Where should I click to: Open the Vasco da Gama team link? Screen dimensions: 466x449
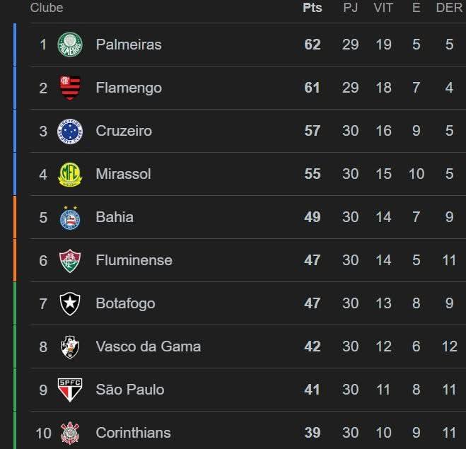tap(148, 346)
